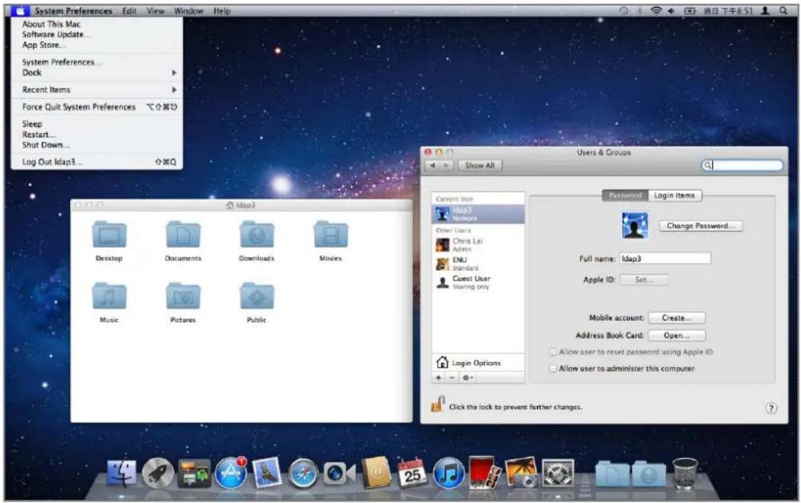
Task: Open iCal calendar icon showing 25
Action: [412, 472]
